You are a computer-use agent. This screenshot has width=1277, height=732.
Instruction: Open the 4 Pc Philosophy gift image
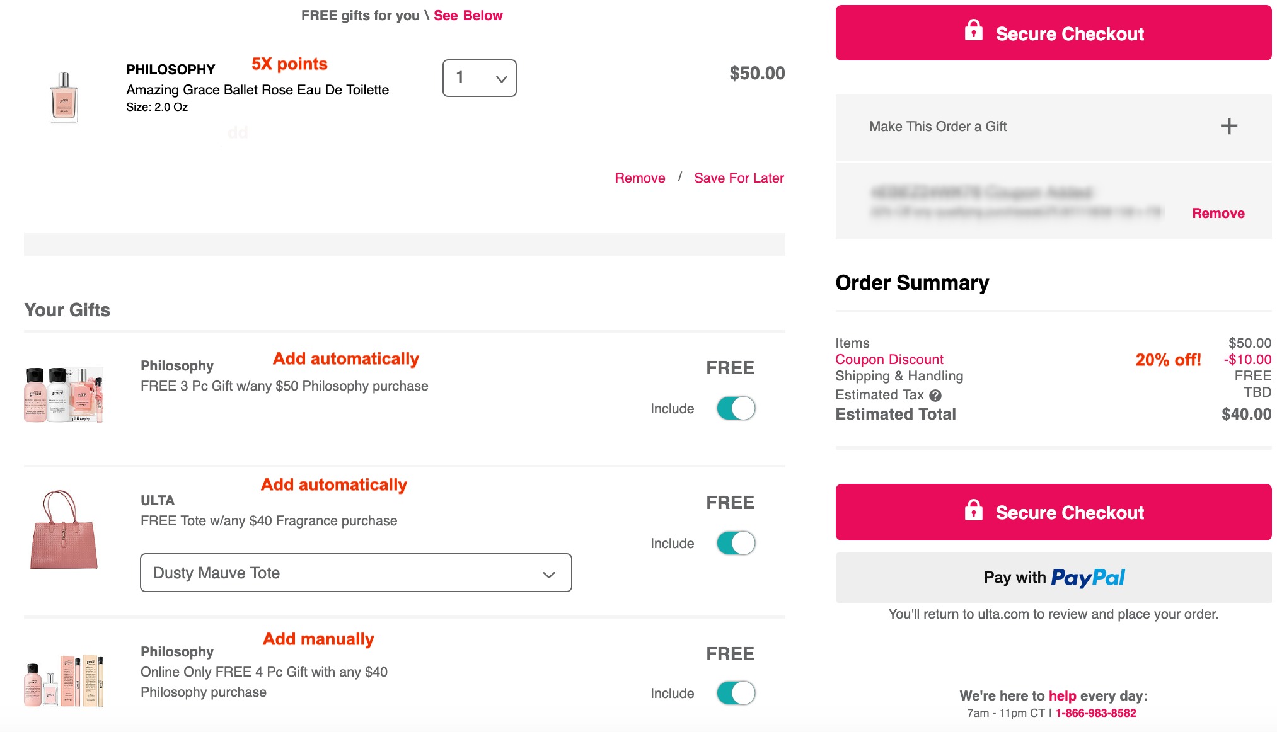coord(64,680)
